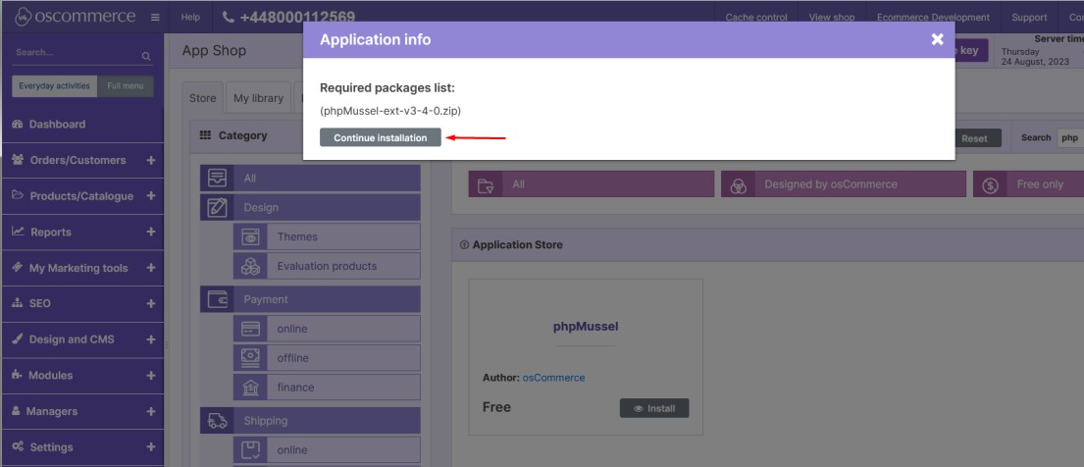Click the oscommerce logo
This screenshot has width=1084, height=467.
point(76,17)
